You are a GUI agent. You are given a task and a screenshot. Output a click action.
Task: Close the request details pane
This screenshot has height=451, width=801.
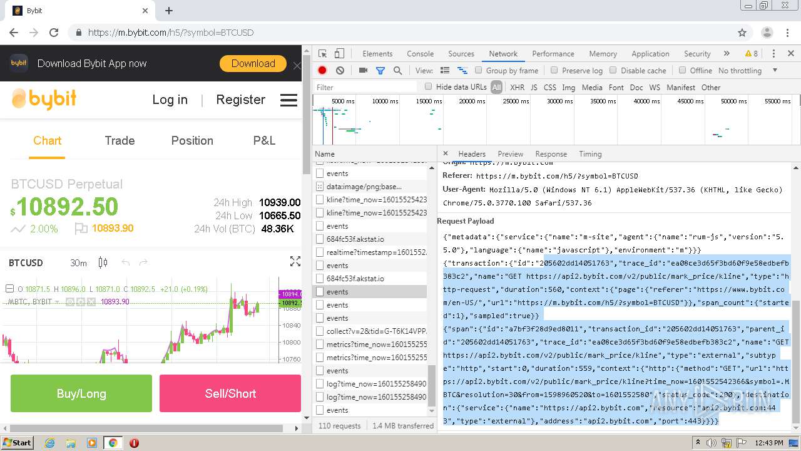pos(446,153)
